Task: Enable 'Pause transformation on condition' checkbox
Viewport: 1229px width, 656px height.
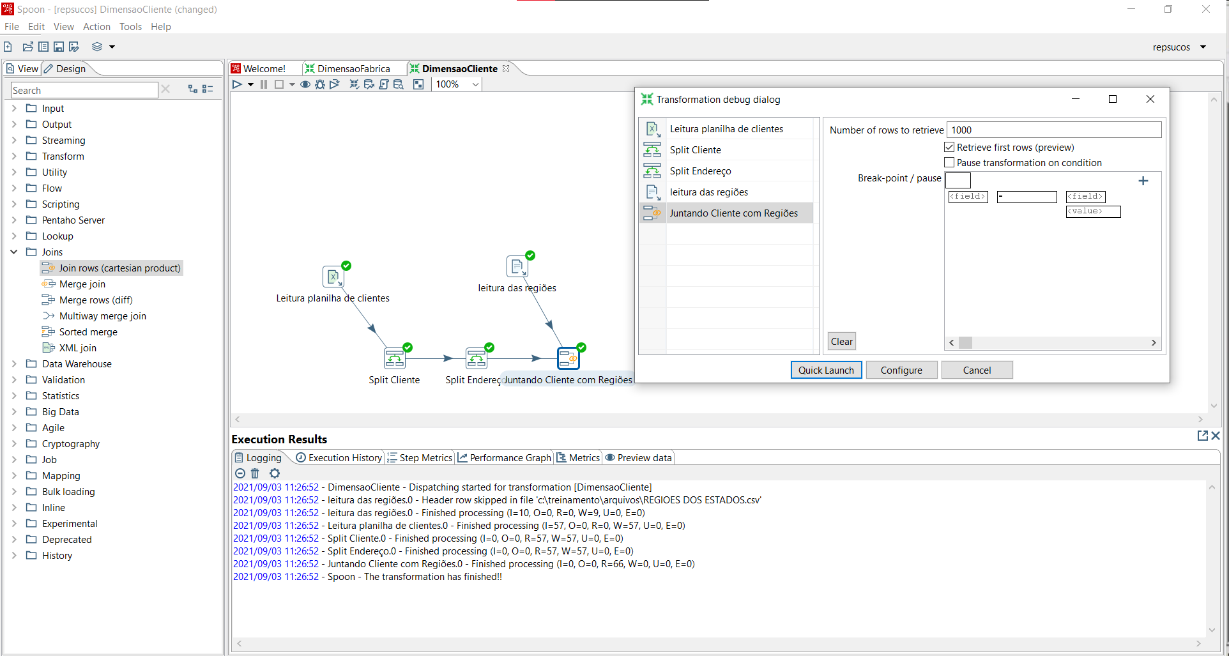Action: tap(949, 163)
